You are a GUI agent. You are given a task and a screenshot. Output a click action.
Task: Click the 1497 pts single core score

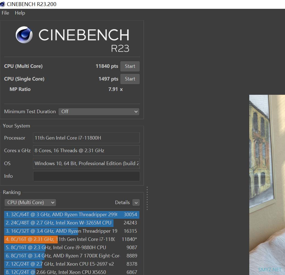pyautogui.click(x=108, y=79)
